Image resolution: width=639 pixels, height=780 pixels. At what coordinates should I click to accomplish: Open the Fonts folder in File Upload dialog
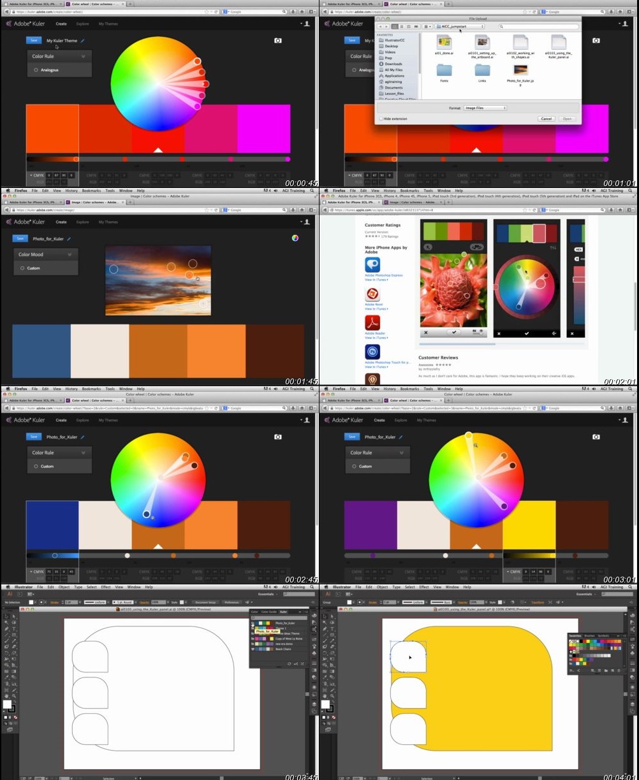pyautogui.click(x=444, y=70)
